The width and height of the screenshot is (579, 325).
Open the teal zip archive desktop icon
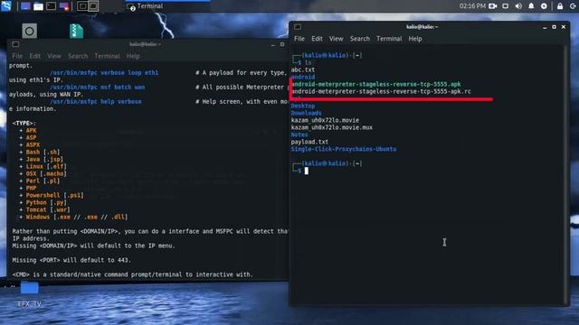pos(76,31)
